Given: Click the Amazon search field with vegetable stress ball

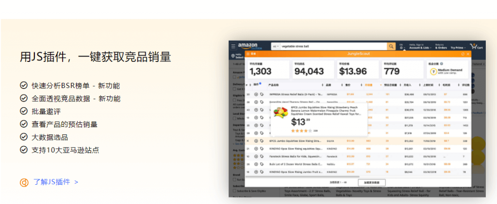Looking at the screenshot, I should [x=333, y=46].
